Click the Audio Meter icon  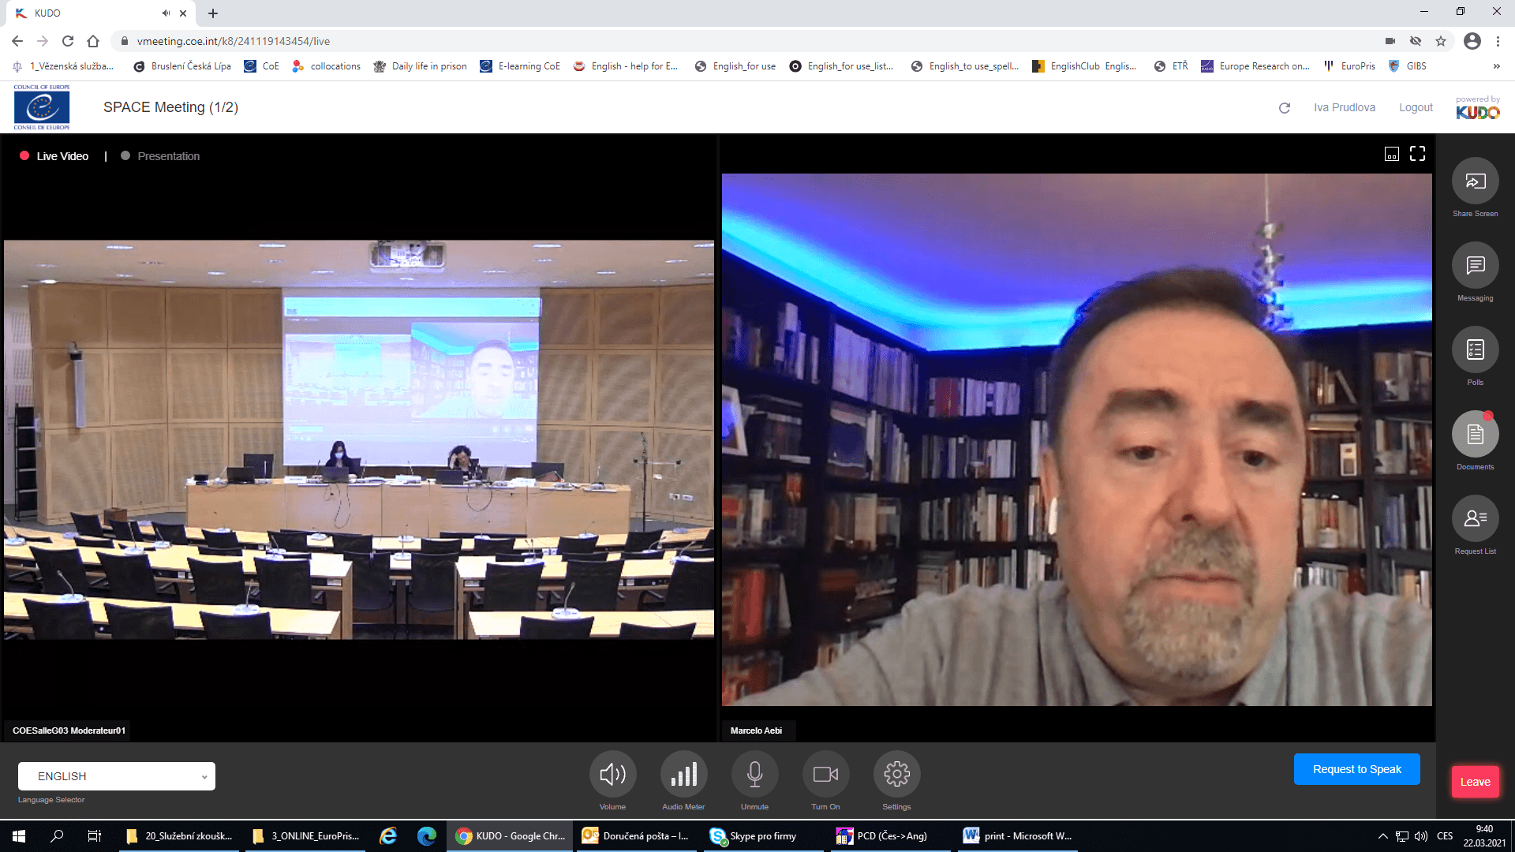pos(683,775)
